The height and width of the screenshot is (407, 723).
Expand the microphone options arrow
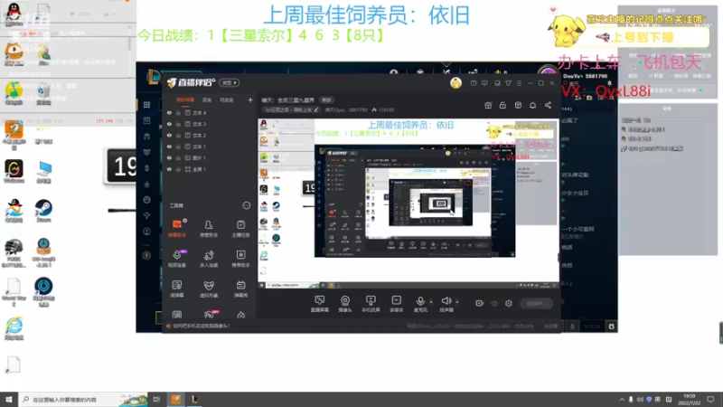431,302
